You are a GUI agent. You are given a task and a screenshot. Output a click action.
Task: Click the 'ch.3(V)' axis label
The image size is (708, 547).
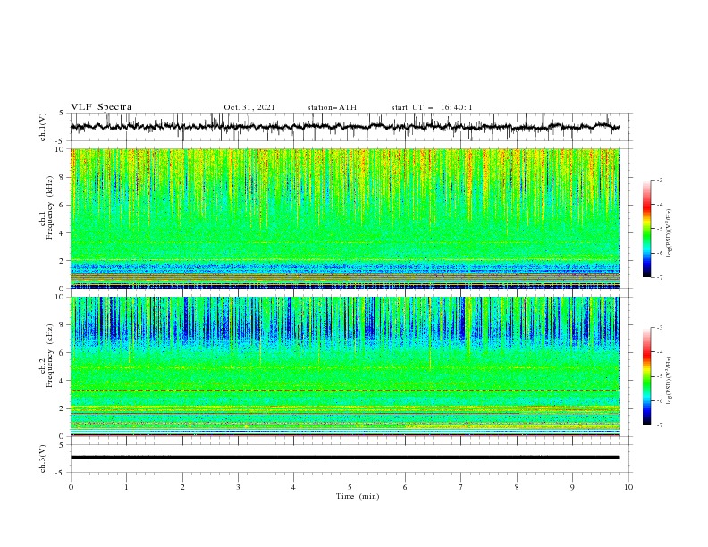coord(43,459)
